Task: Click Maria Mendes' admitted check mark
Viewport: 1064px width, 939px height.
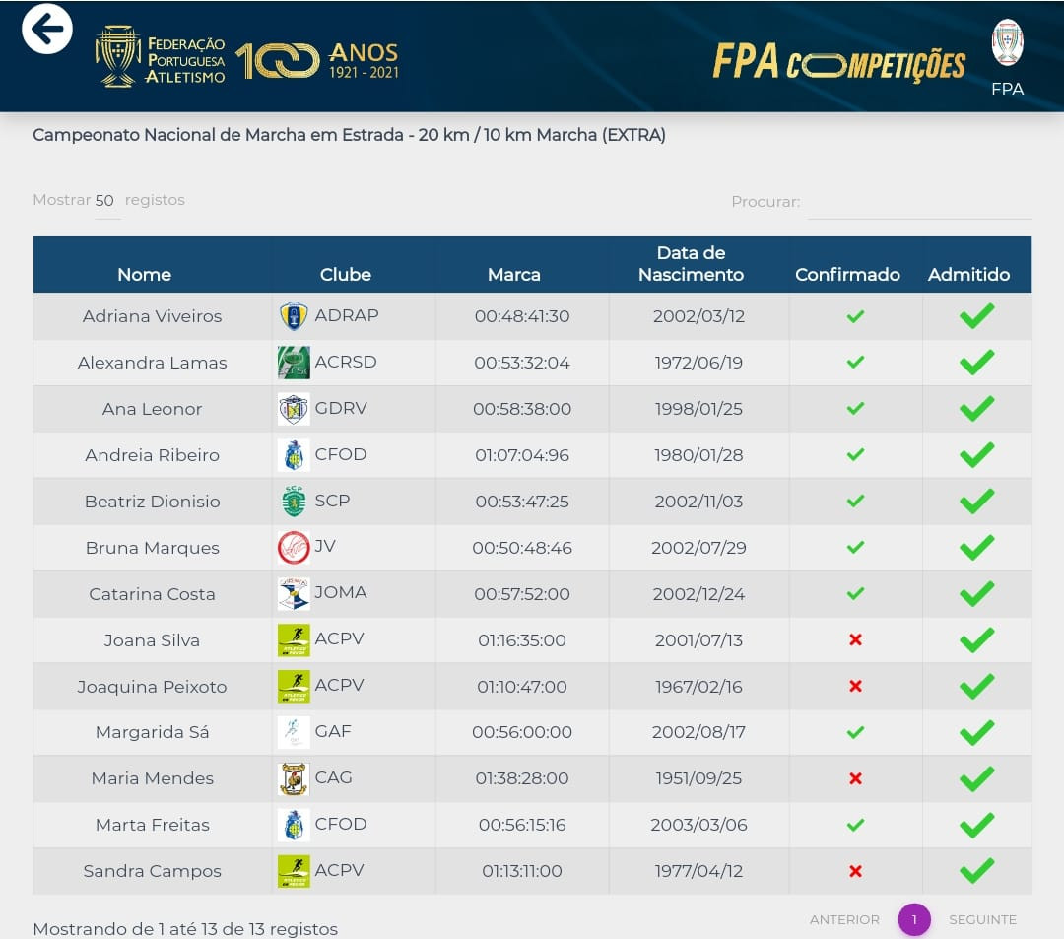Action: click(976, 778)
